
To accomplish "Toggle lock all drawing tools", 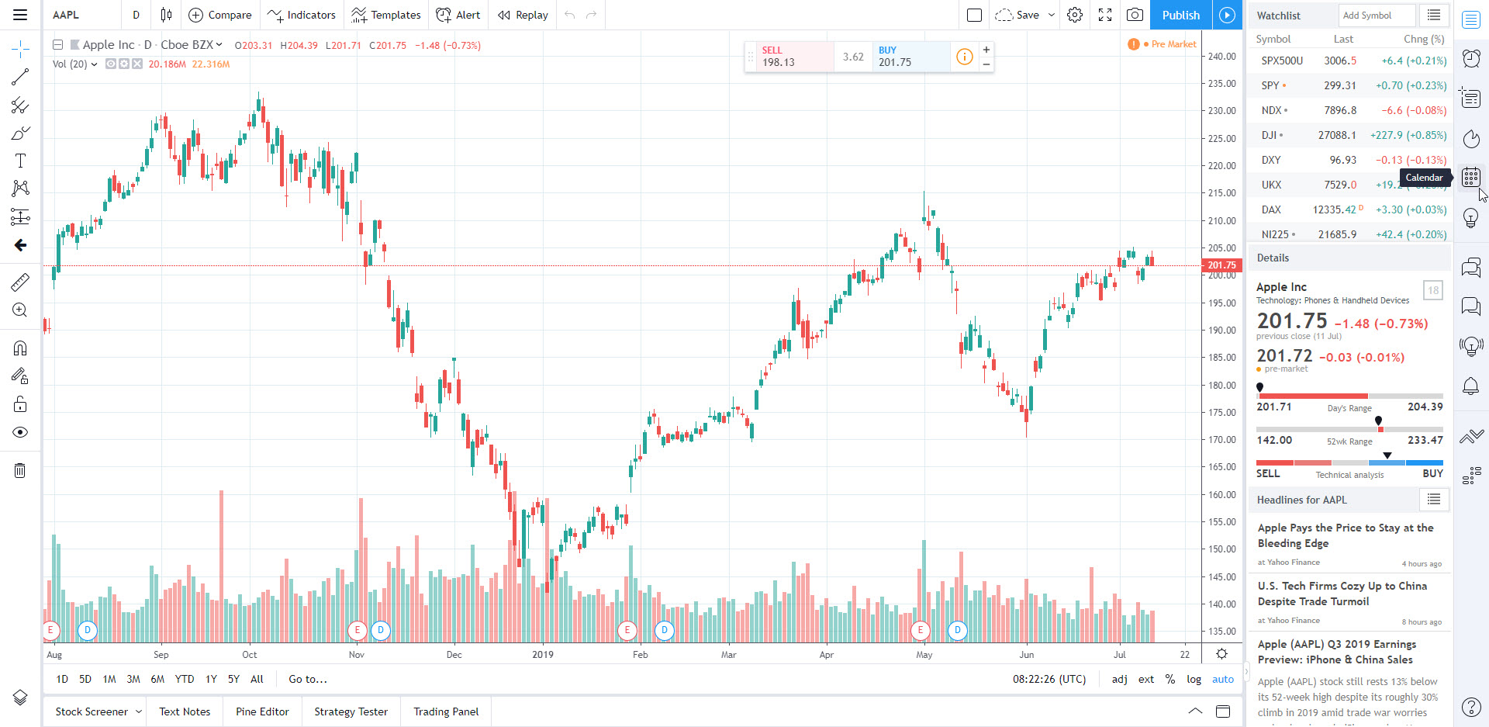I will 20,403.
